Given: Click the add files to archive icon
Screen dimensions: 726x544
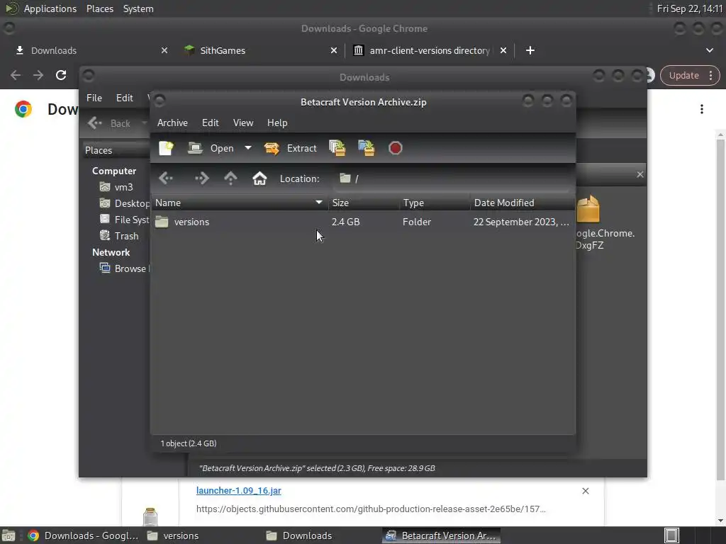Looking at the screenshot, I should 337,149.
